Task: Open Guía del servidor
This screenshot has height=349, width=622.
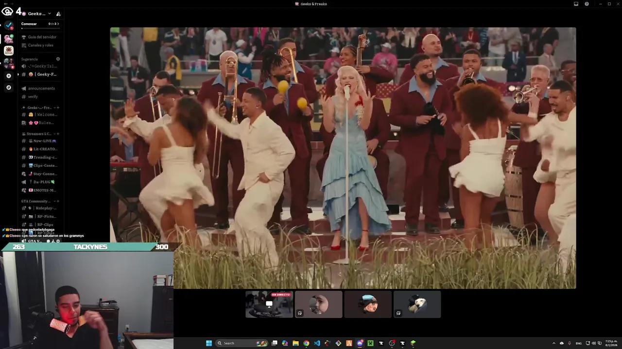Action: click(40, 37)
